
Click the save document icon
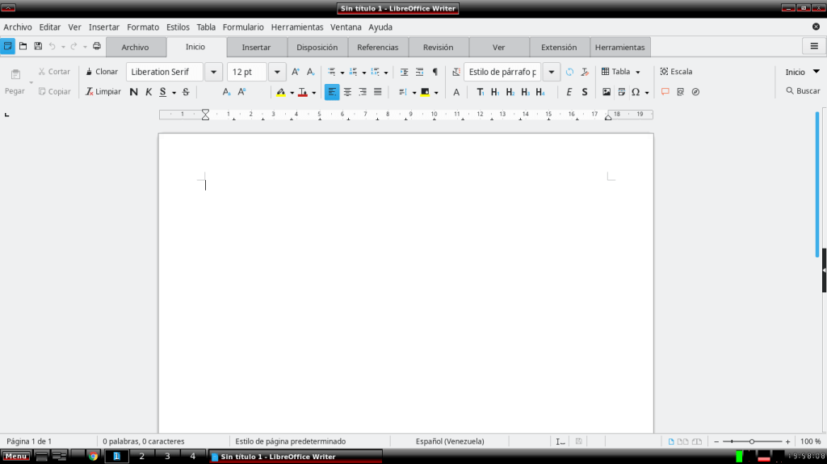coord(38,47)
